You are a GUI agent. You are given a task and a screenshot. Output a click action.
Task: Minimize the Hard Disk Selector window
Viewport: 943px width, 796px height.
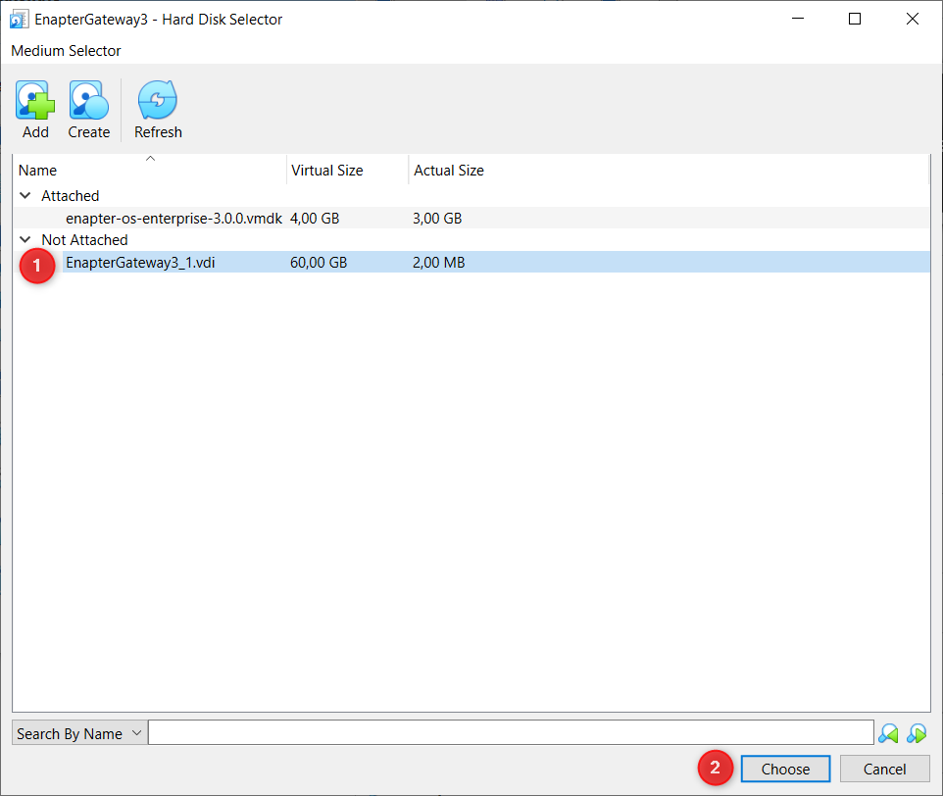click(x=797, y=18)
